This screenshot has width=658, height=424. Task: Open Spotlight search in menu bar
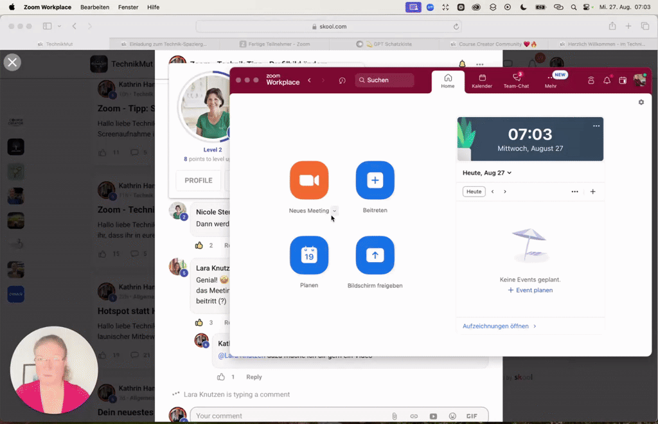point(573,7)
